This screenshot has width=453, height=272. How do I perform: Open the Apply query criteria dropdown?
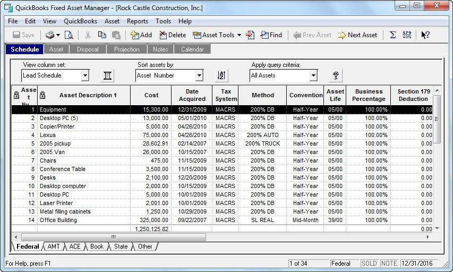tap(313, 76)
